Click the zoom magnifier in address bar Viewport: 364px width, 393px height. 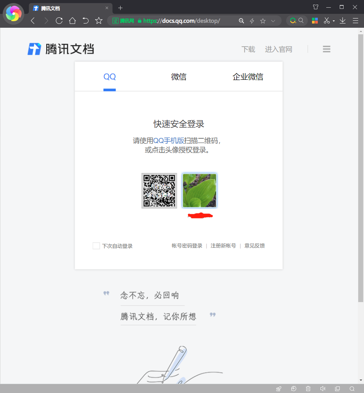point(241,21)
